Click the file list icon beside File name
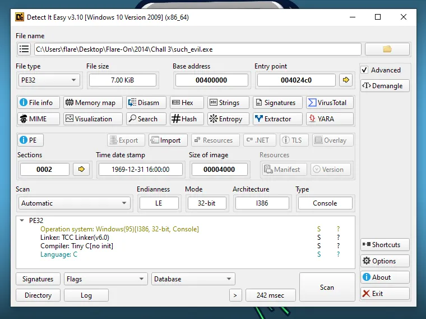Screen dimensions: 426x319 [24, 49]
